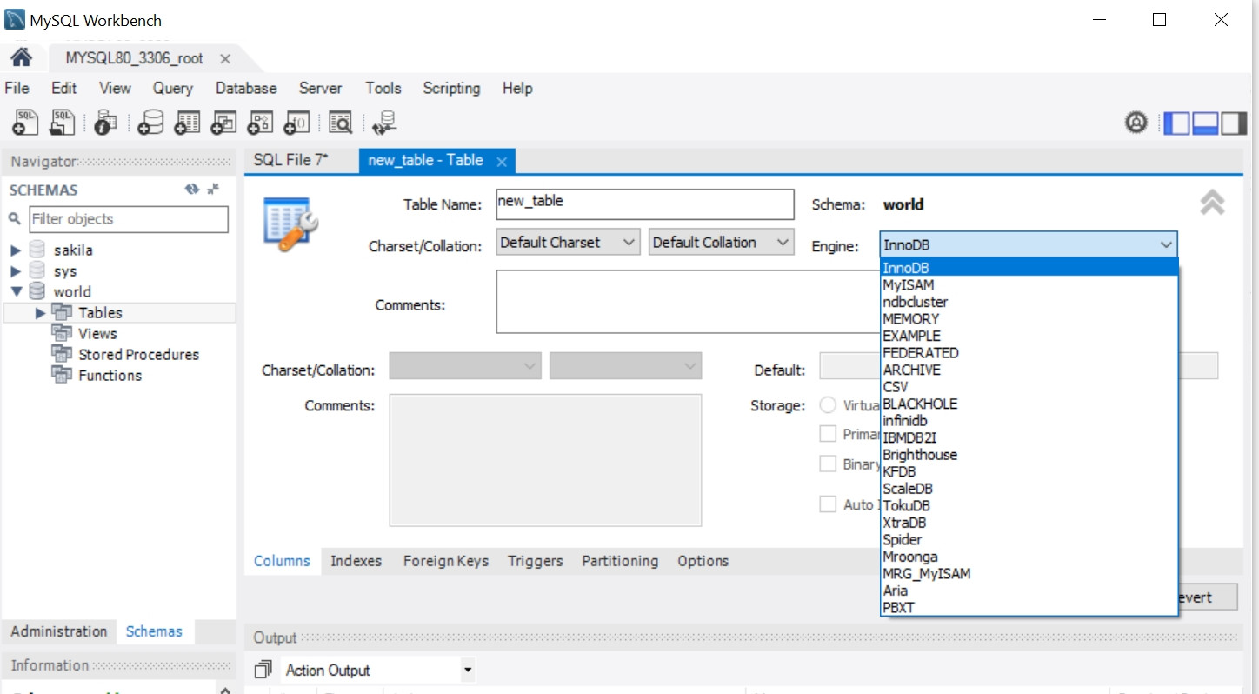Open the schema inspector toolbar icon

105,123
